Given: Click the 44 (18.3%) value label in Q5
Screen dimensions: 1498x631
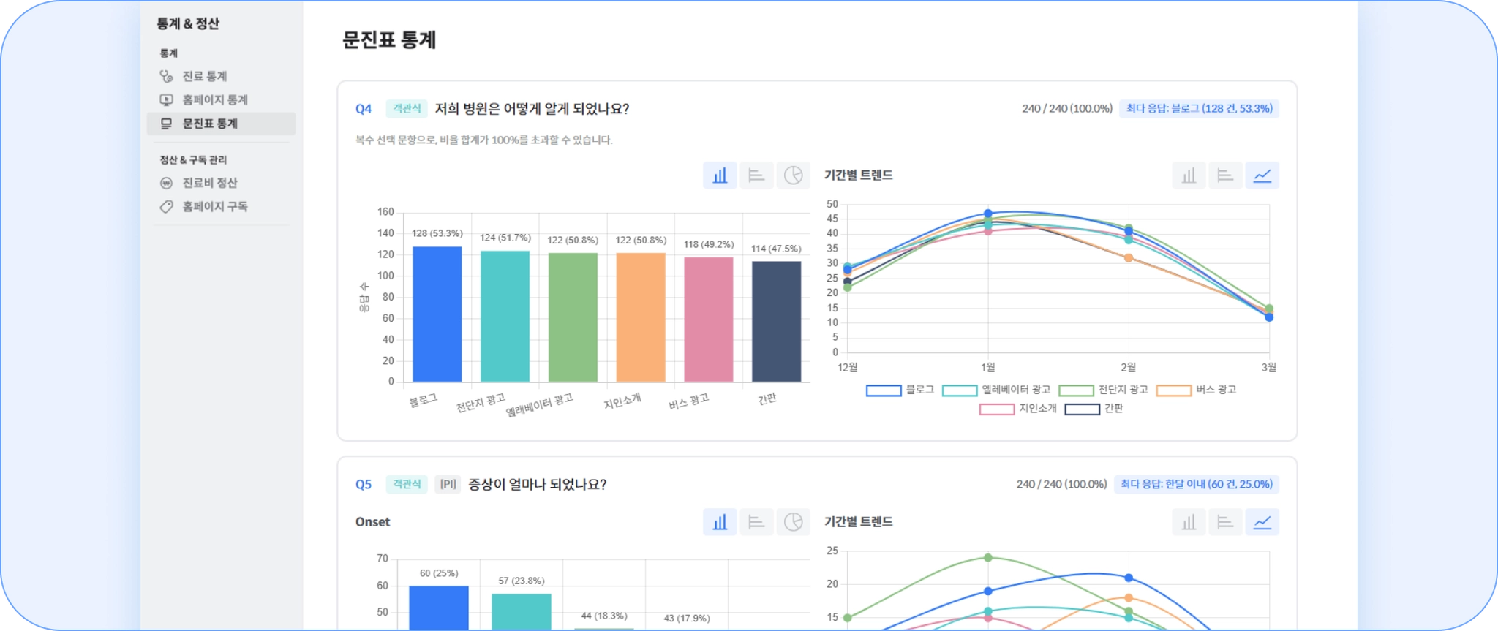Looking at the screenshot, I should (x=604, y=616).
